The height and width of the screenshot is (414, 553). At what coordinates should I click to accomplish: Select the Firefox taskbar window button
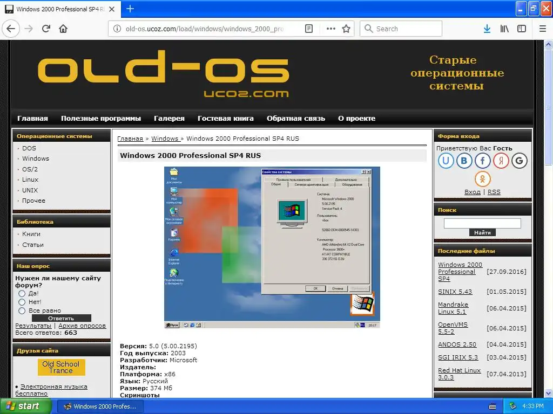(100, 406)
